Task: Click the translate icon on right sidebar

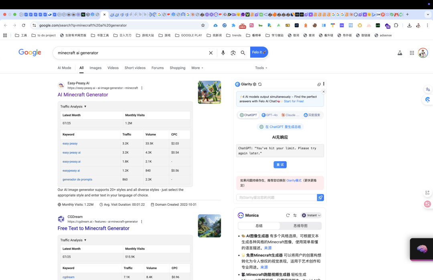Action: pyautogui.click(x=428, y=89)
